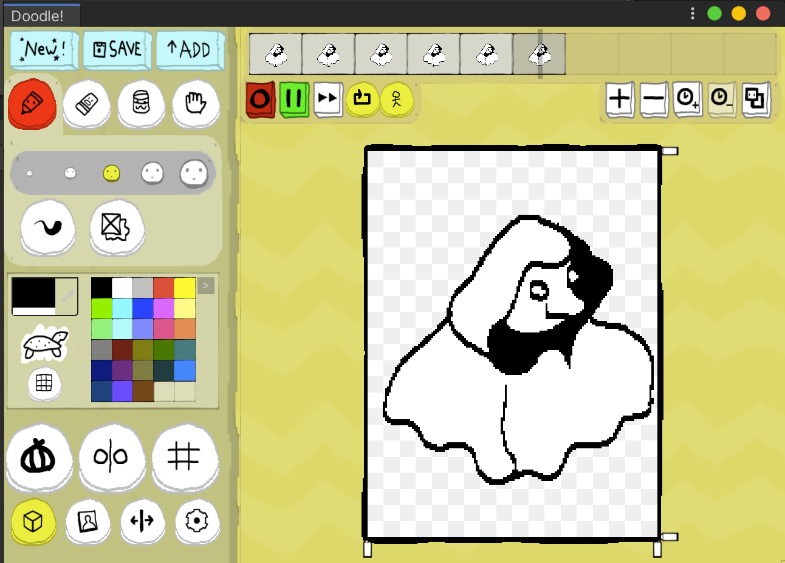
Task: Select the third frame thumbnail in timeline
Action: coord(381,55)
